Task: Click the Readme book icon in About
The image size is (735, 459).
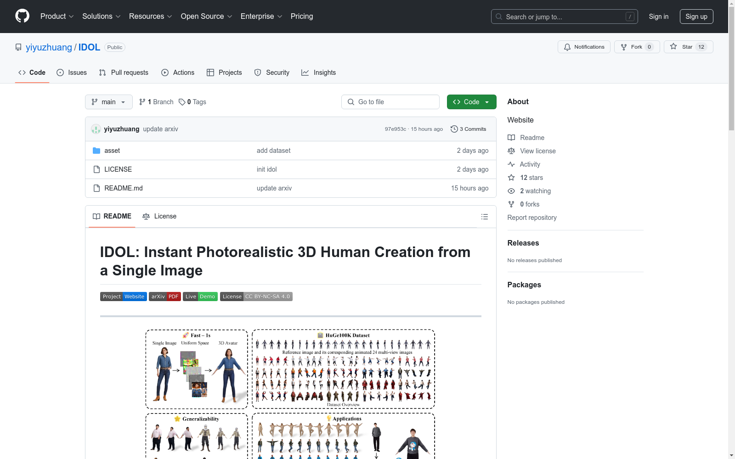Action: click(x=511, y=138)
